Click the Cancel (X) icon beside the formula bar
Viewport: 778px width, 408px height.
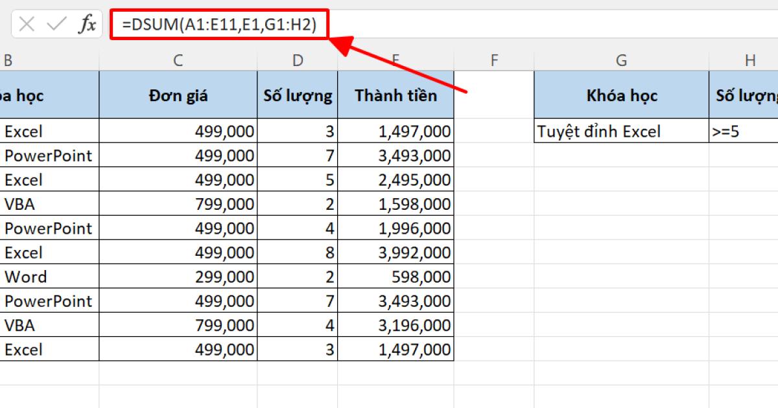click(x=27, y=24)
